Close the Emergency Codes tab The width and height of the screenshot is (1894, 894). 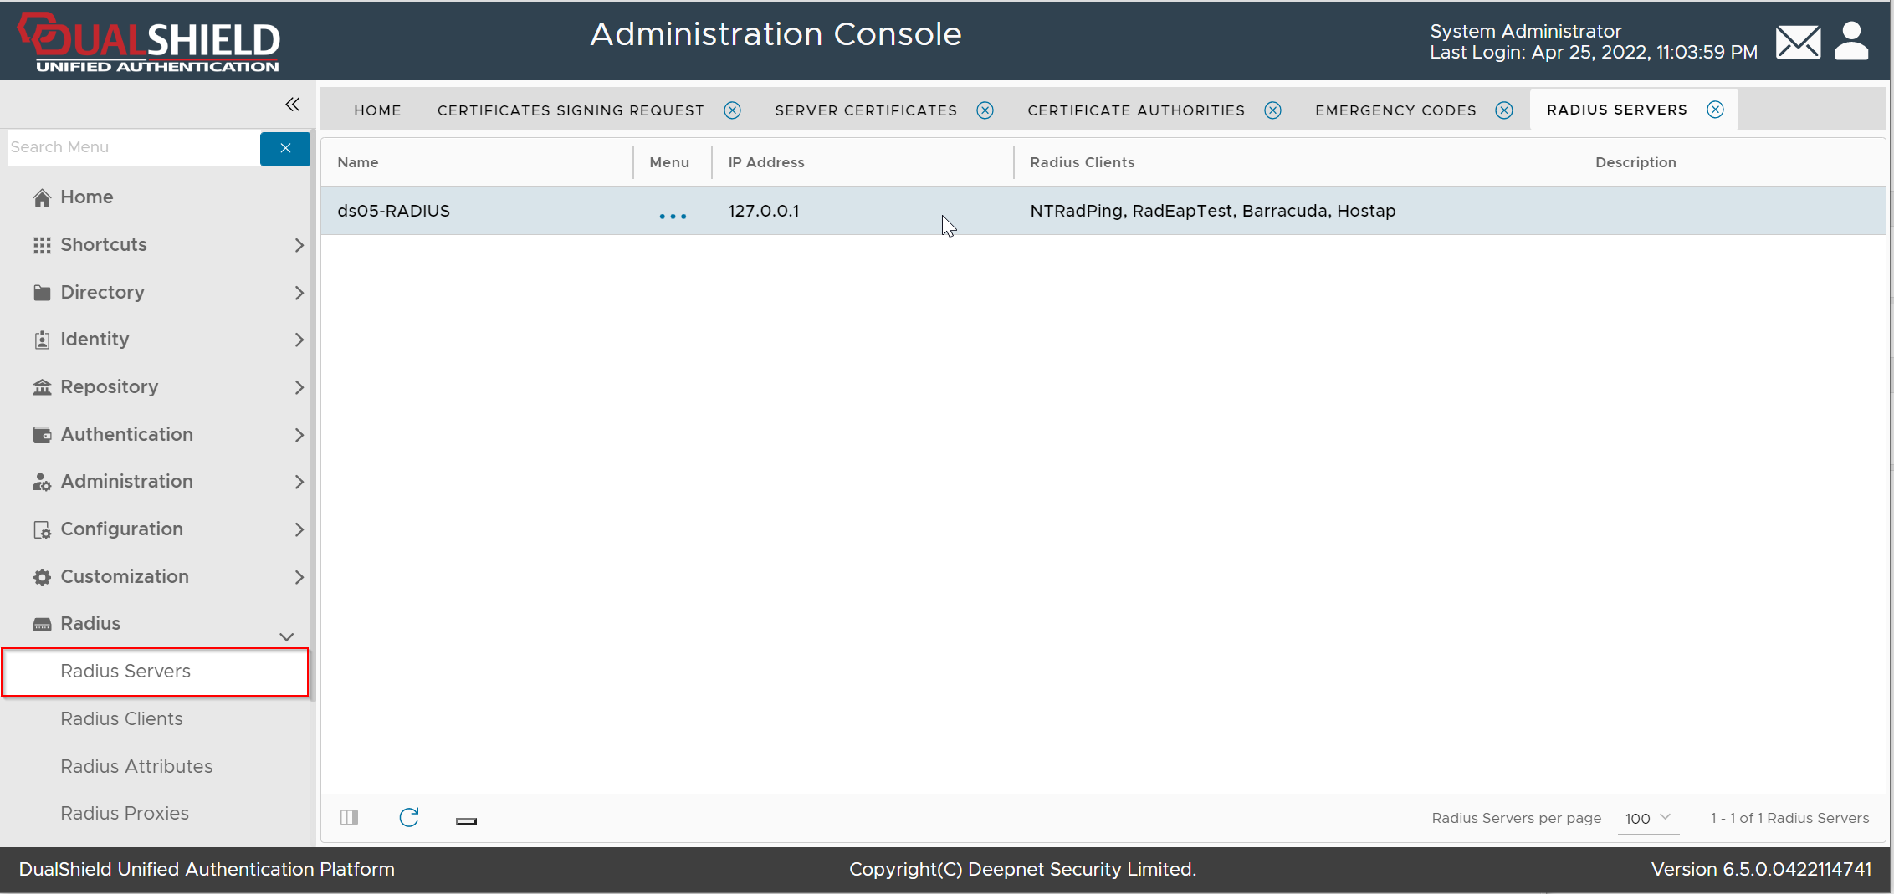[1503, 110]
